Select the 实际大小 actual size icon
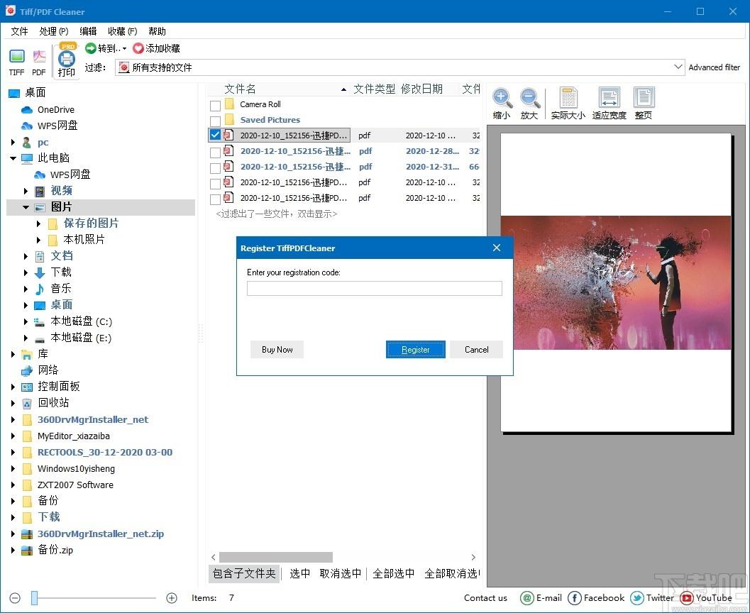The height and width of the screenshot is (613, 750). (x=568, y=97)
